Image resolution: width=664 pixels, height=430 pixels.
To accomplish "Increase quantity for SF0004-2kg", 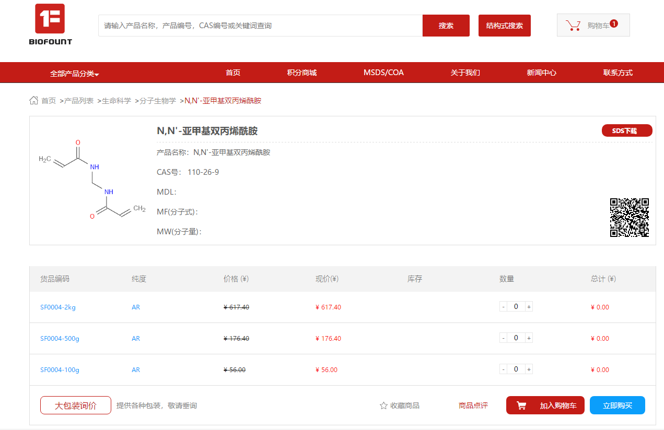I will [529, 307].
